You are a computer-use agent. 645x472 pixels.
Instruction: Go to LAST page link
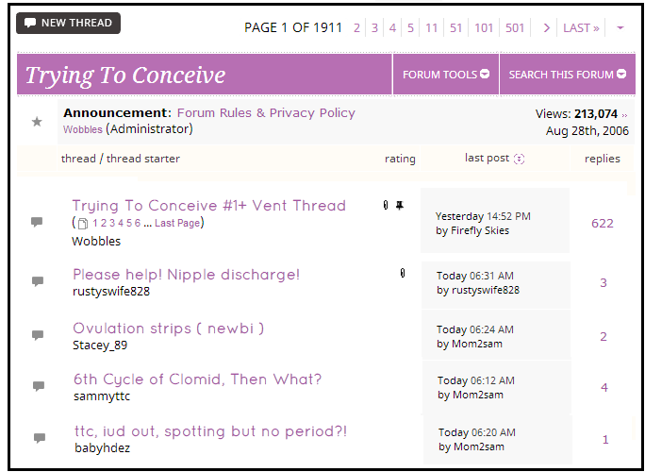click(x=581, y=28)
